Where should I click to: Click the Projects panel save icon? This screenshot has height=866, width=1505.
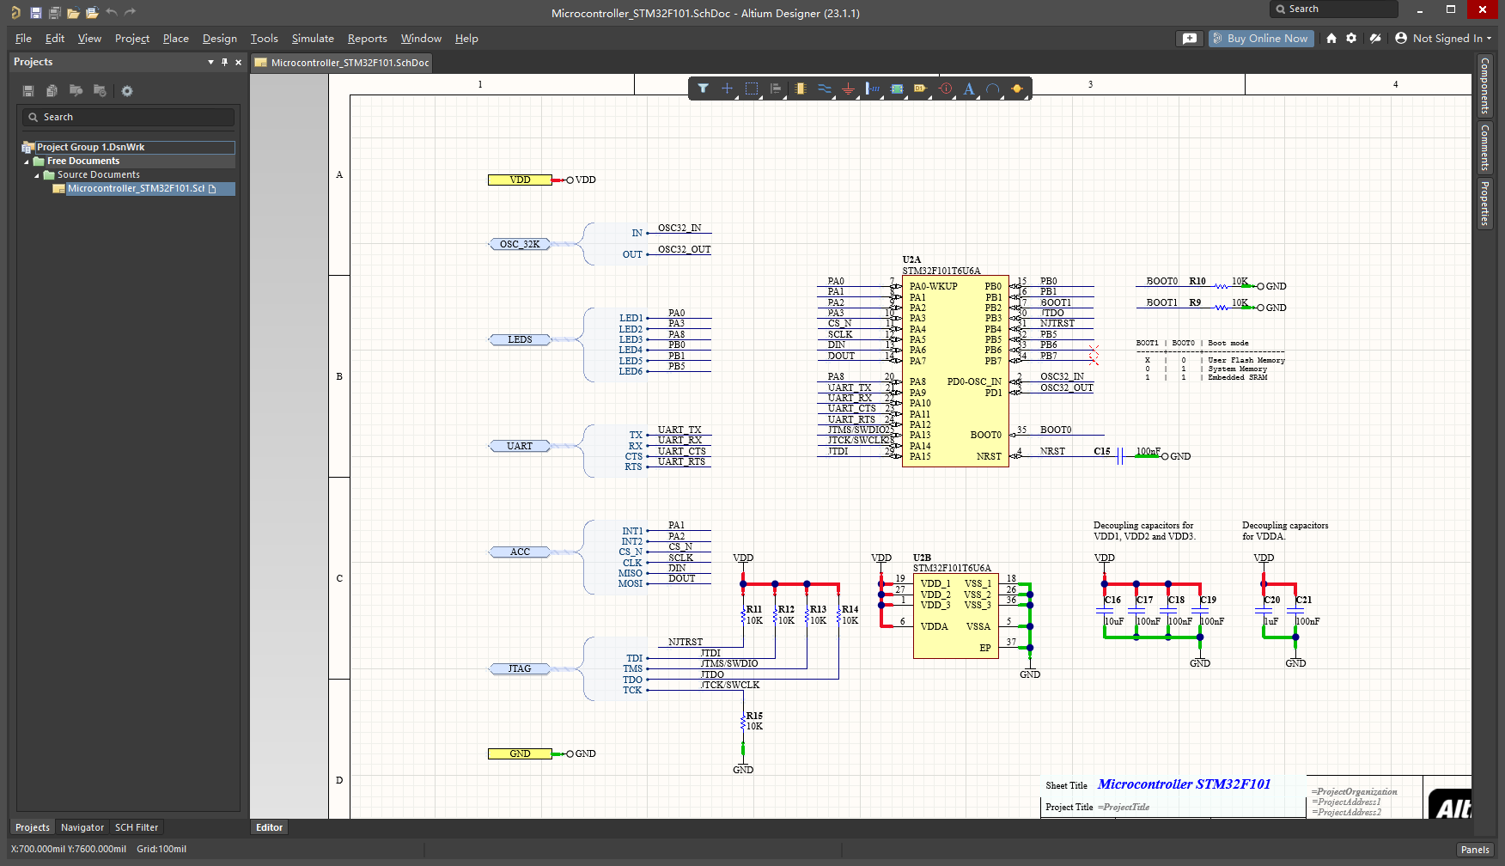click(x=28, y=91)
